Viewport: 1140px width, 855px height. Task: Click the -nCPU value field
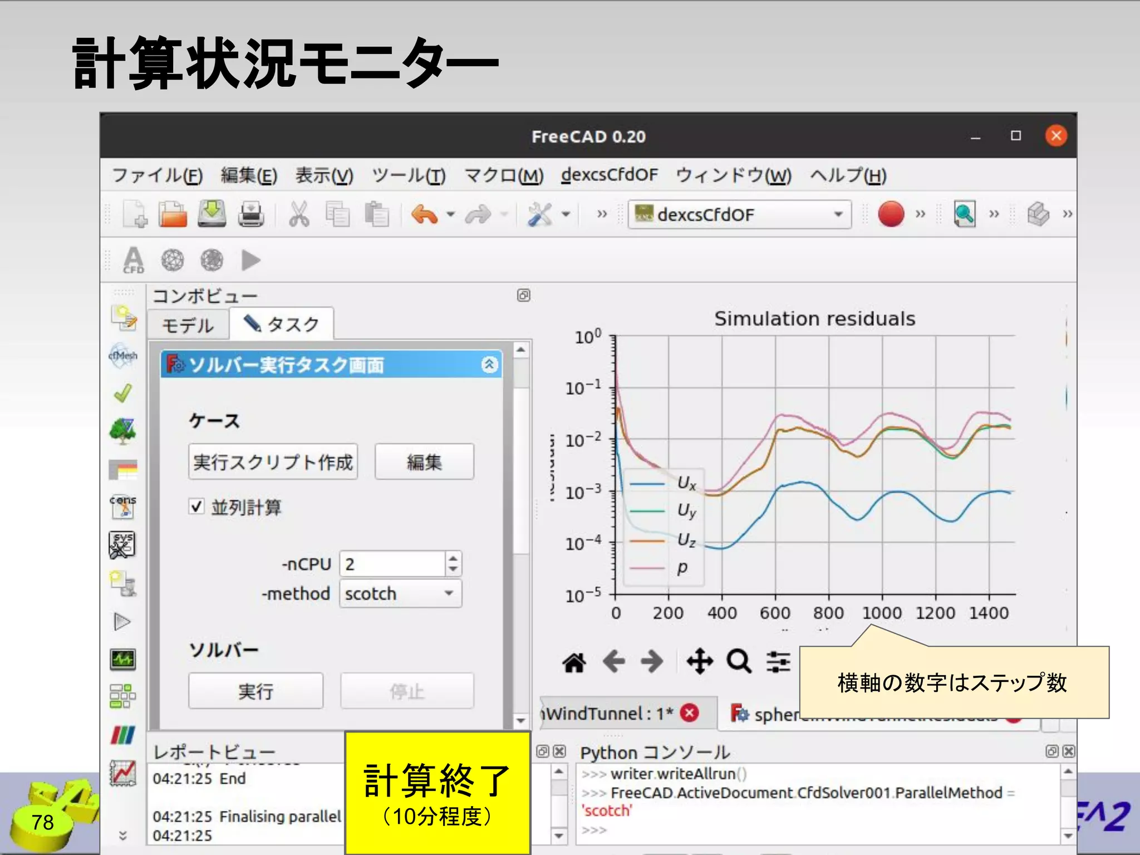pos(392,564)
